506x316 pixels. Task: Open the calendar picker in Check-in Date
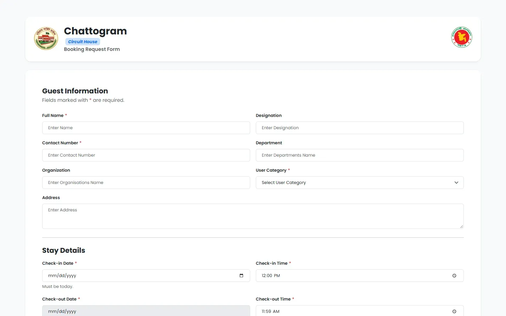click(x=241, y=276)
